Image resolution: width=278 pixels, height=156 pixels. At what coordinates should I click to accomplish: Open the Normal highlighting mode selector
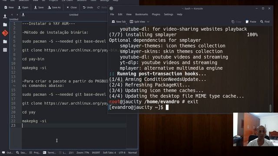[132, 153]
